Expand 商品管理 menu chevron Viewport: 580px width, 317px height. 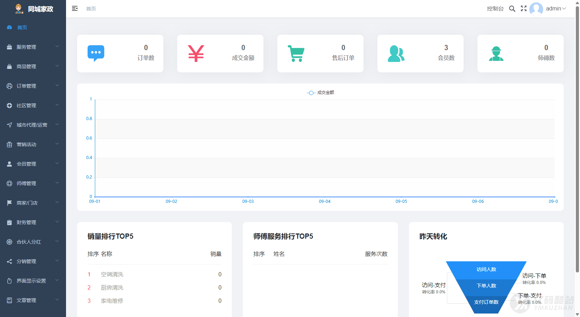coord(57,66)
